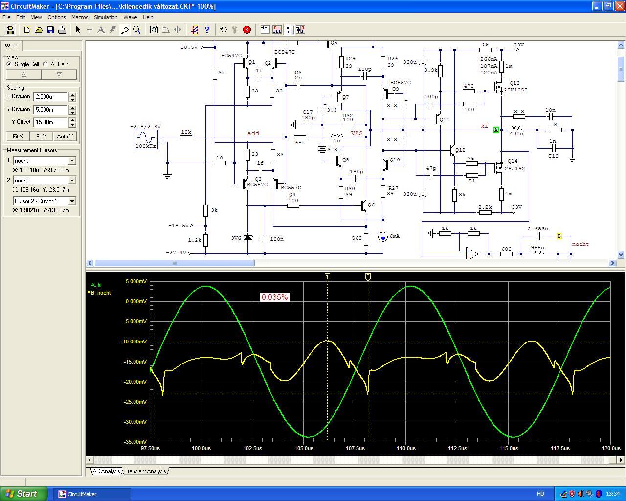
Task: Toggle the panel view icon in toolbar
Action: (10, 30)
